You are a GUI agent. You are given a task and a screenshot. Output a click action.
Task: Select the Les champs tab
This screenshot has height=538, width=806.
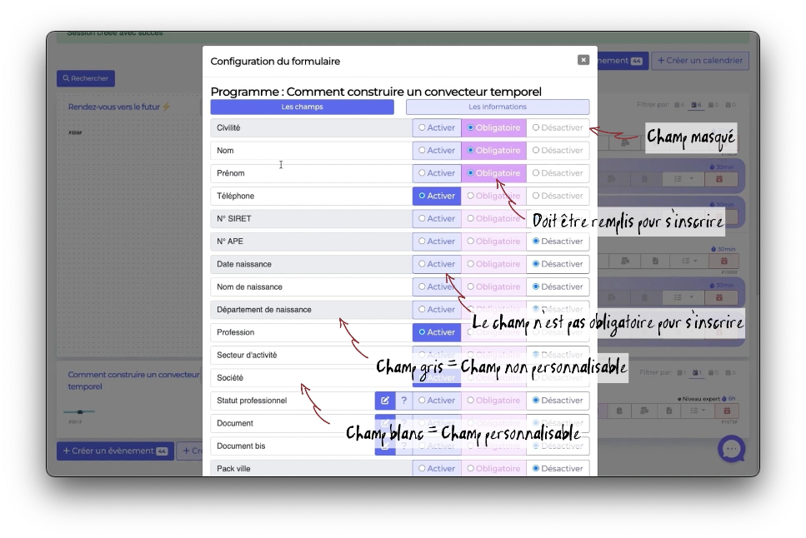tap(302, 107)
